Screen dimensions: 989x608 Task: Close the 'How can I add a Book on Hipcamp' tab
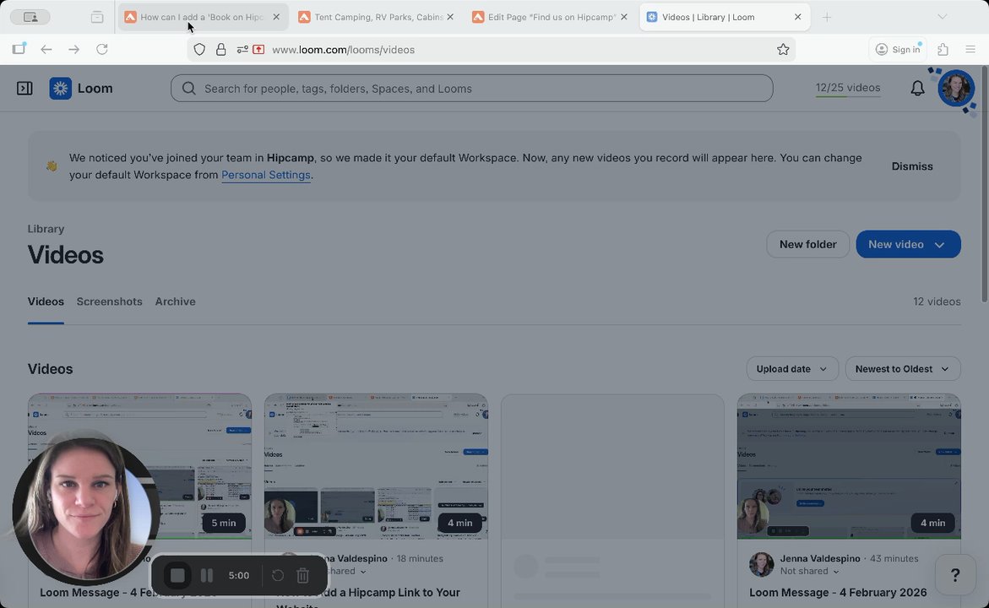pyautogui.click(x=276, y=17)
